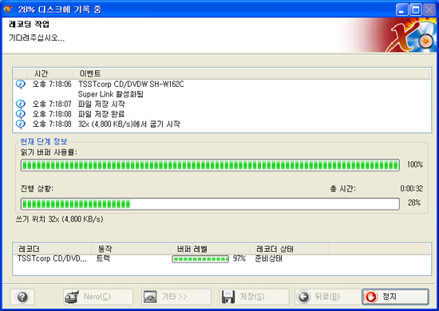
Task: Open the 기타 >> options button
Action: pos(176,297)
